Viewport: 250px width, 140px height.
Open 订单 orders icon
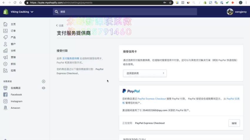[5, 31]
